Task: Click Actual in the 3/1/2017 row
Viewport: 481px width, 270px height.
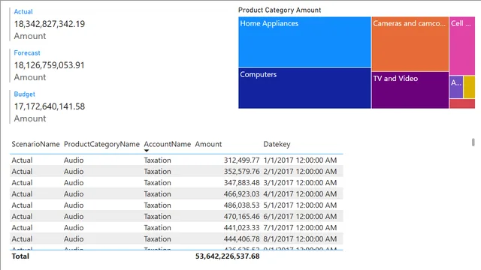Action: 22,183
